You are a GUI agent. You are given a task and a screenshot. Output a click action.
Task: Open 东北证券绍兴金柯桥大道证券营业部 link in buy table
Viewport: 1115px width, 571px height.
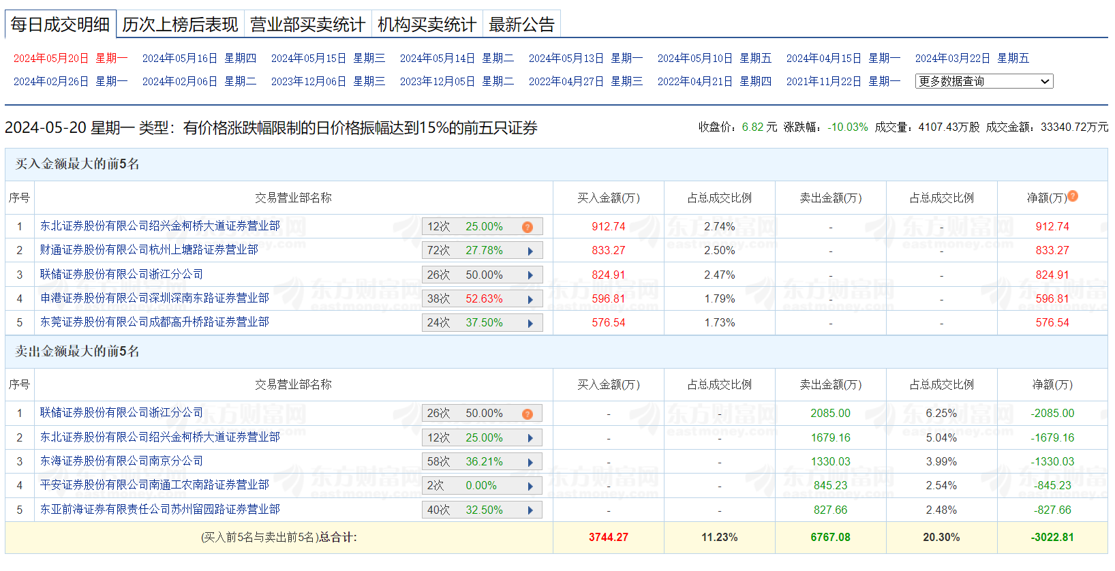160,226
